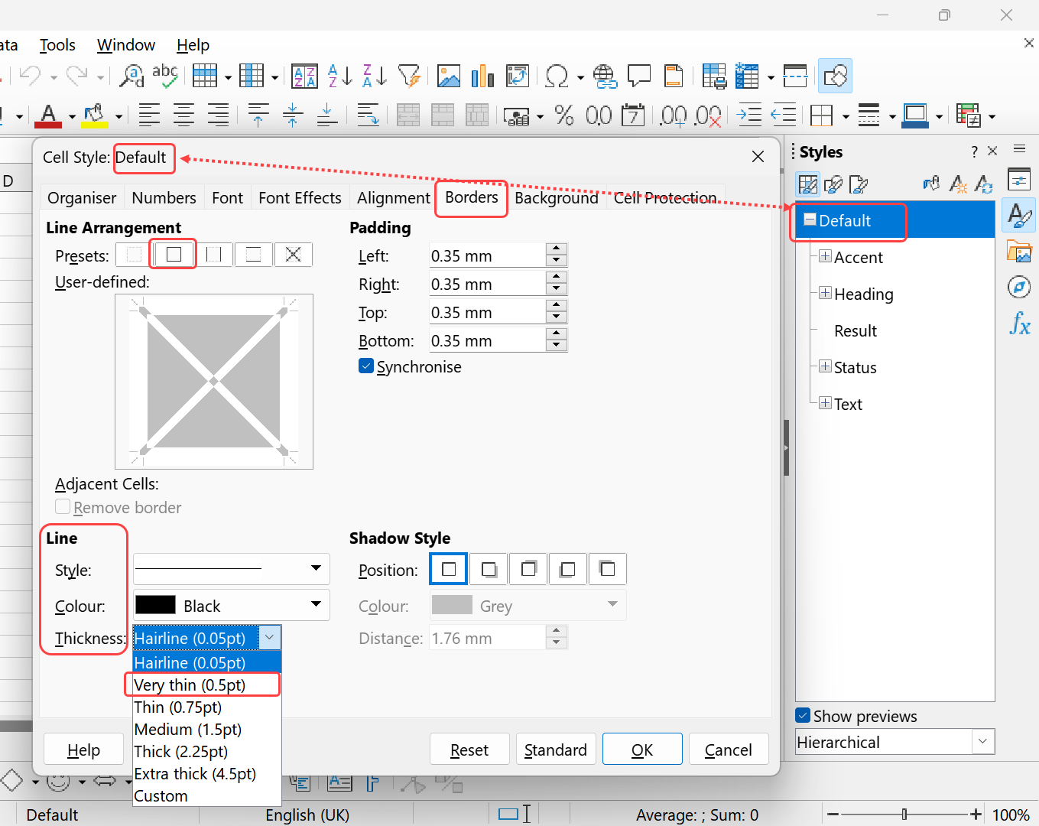Click the Find and Replace magnifier icon
Image resolution: width=1039 pixels, height=826 pixels.
pos(132,76)
